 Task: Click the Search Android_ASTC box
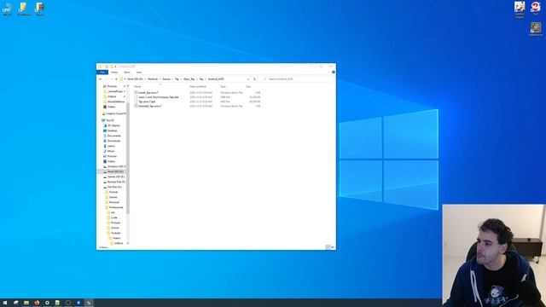298,79
